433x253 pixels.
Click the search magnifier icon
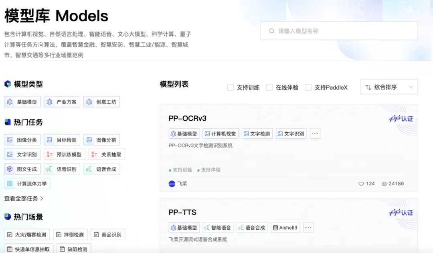pos(272,31)
